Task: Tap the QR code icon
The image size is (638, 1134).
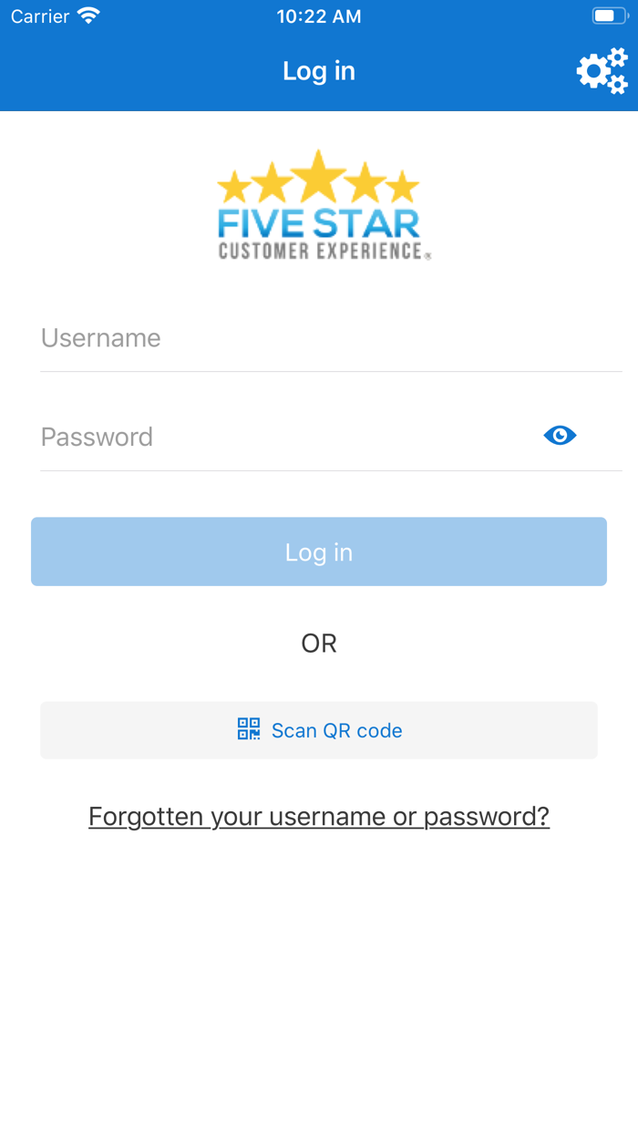Action: click(x=249, y=729)
